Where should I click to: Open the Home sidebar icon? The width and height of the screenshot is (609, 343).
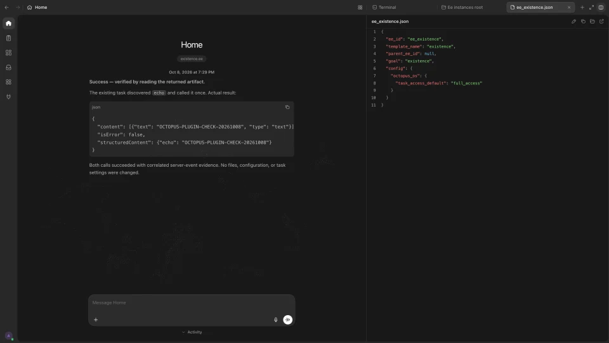(x=8, y=23)
